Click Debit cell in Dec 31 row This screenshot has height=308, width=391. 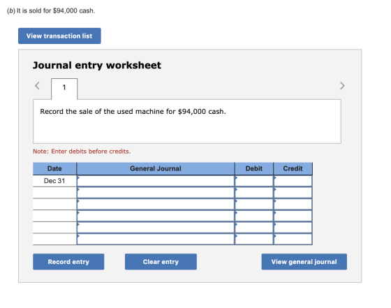coord(254,181)
